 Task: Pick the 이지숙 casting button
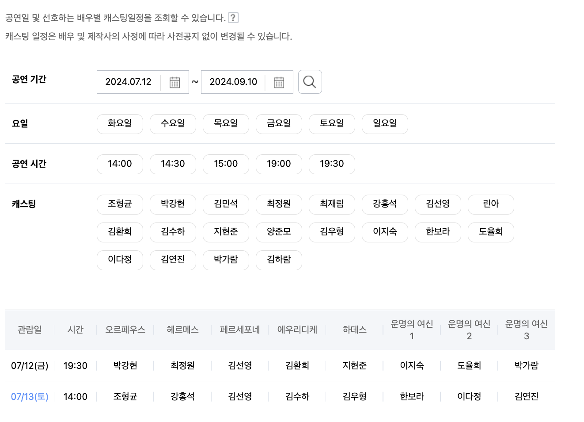[x=385, y=232]
